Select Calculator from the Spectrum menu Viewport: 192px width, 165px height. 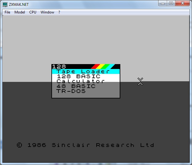(x=81, y=81)
